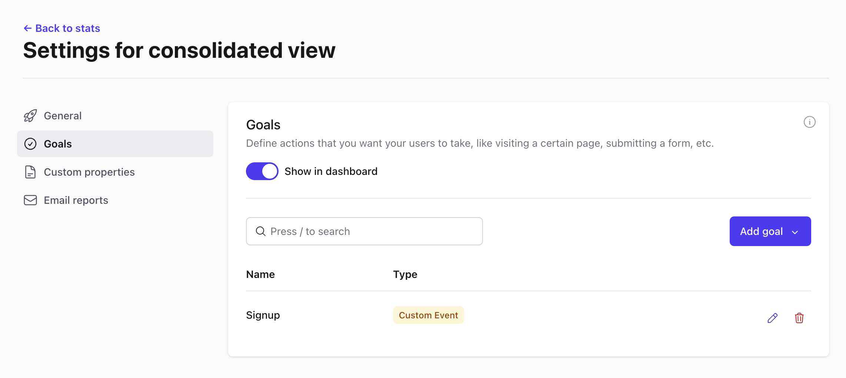Click the Add goal button
This screenshot has height=378, width=846.
click(x=761, y=231)
